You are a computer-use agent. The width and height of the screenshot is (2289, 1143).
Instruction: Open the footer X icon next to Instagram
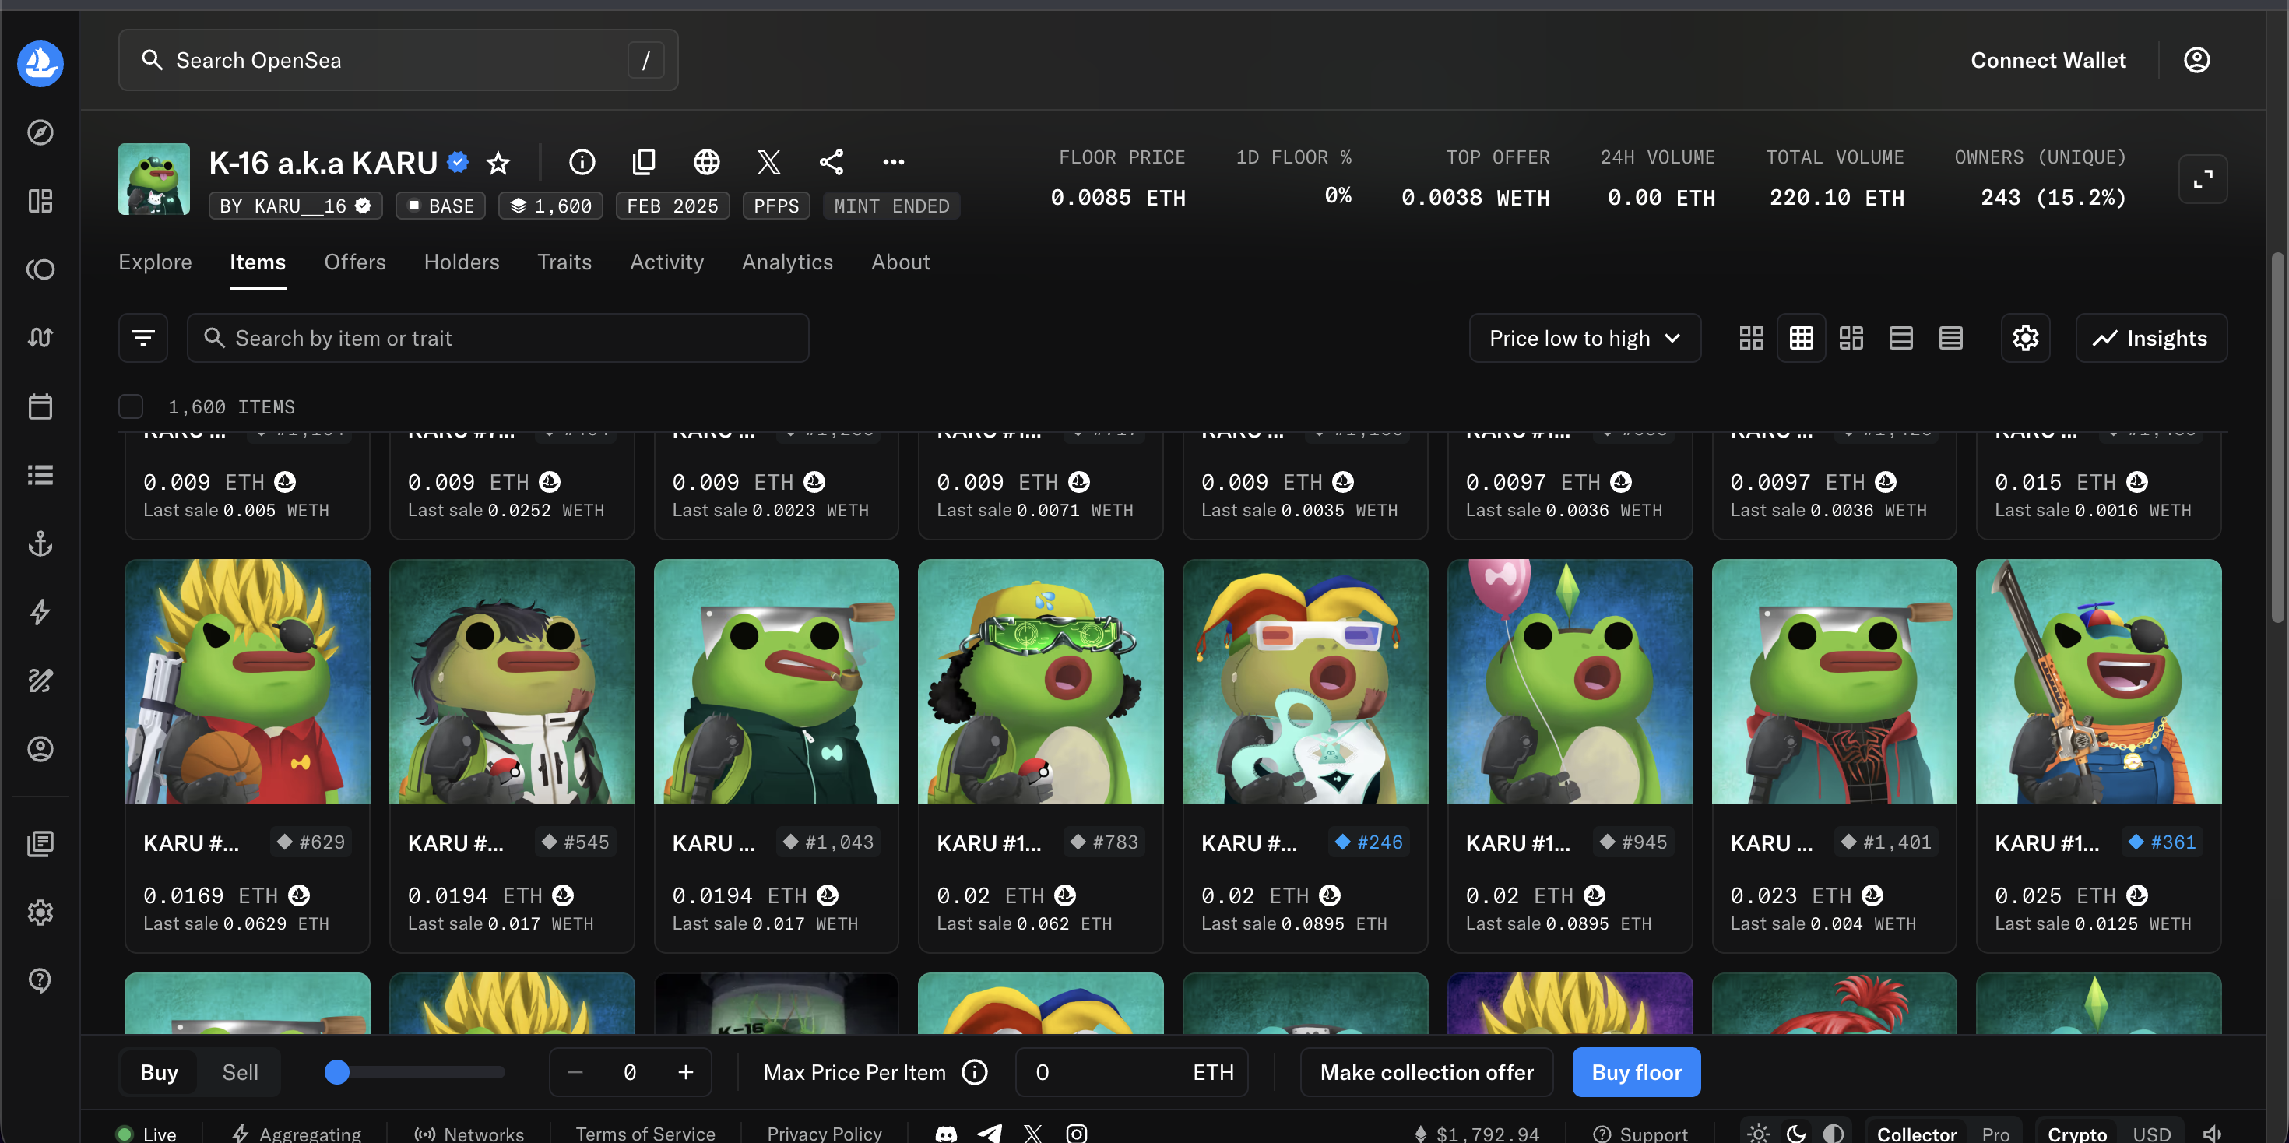point(1032,1133)
